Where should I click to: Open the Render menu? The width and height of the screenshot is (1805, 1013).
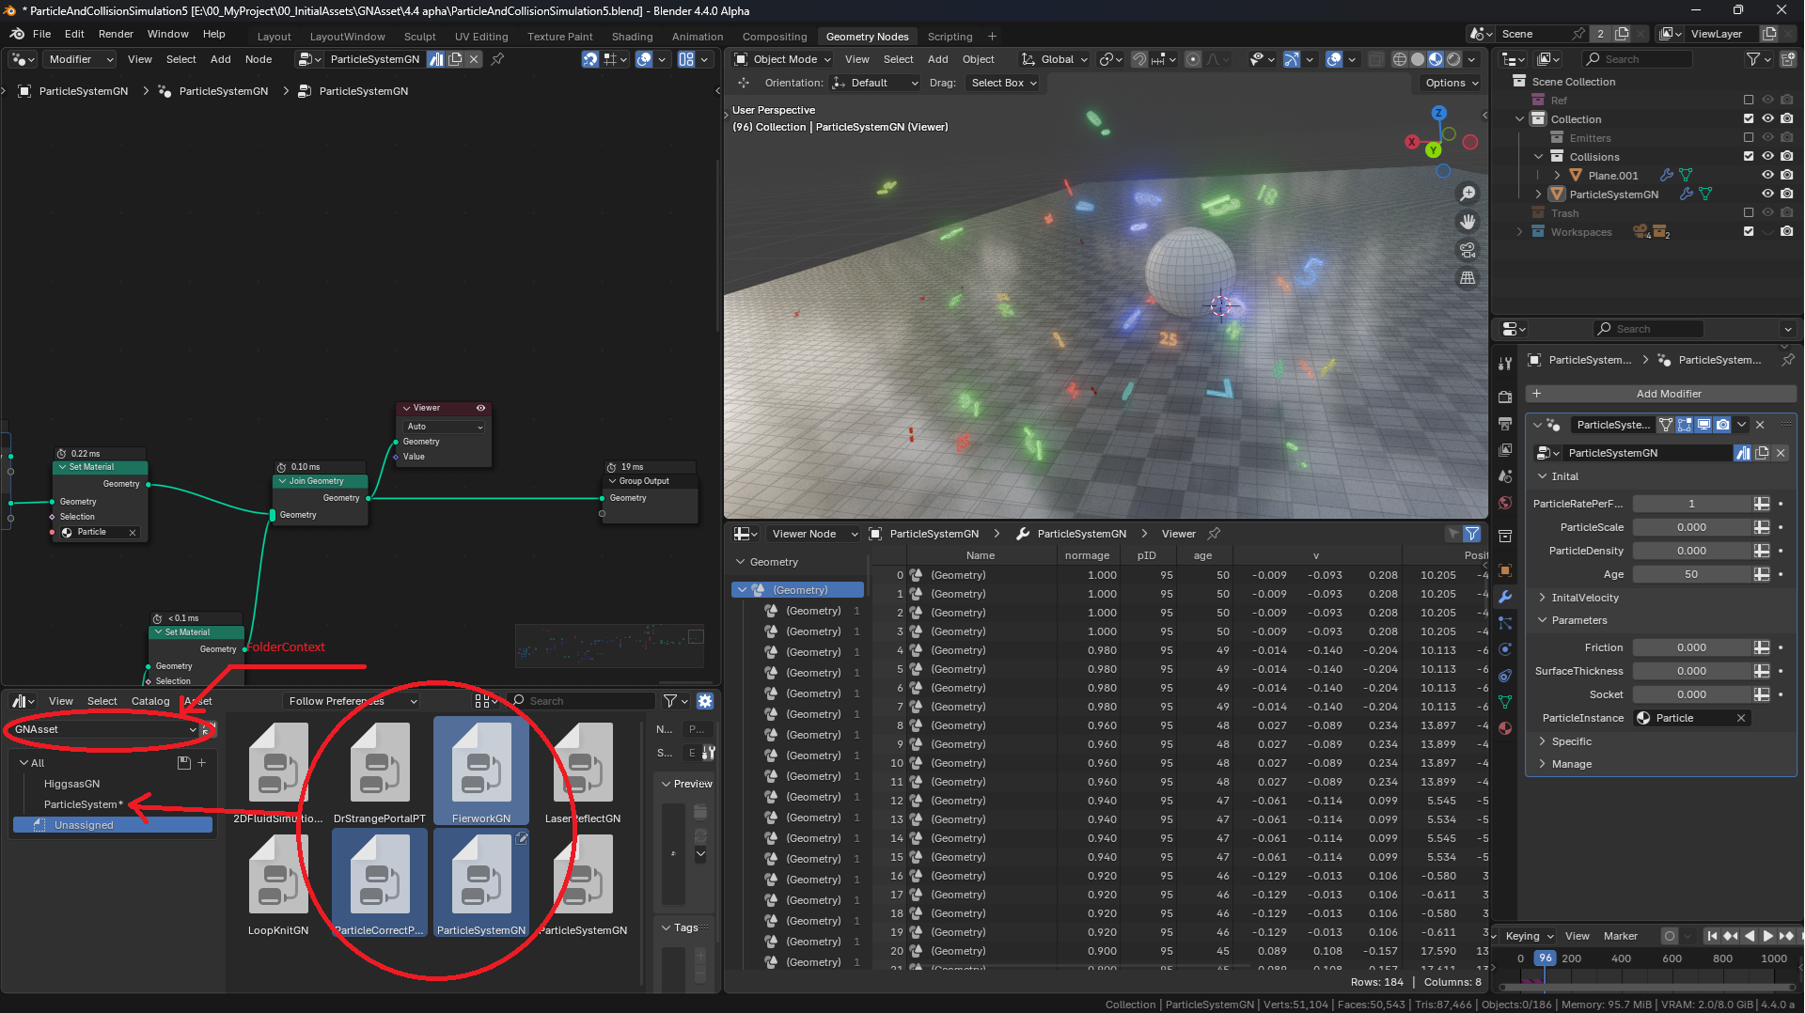pyautogui.click(x=116, y=34)
